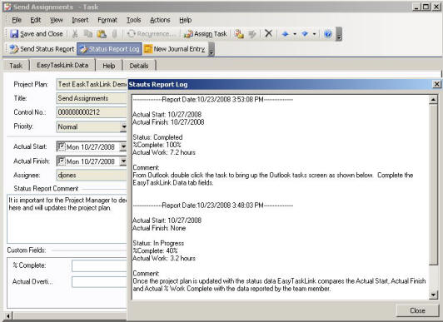Open the Actions menu

160,20
